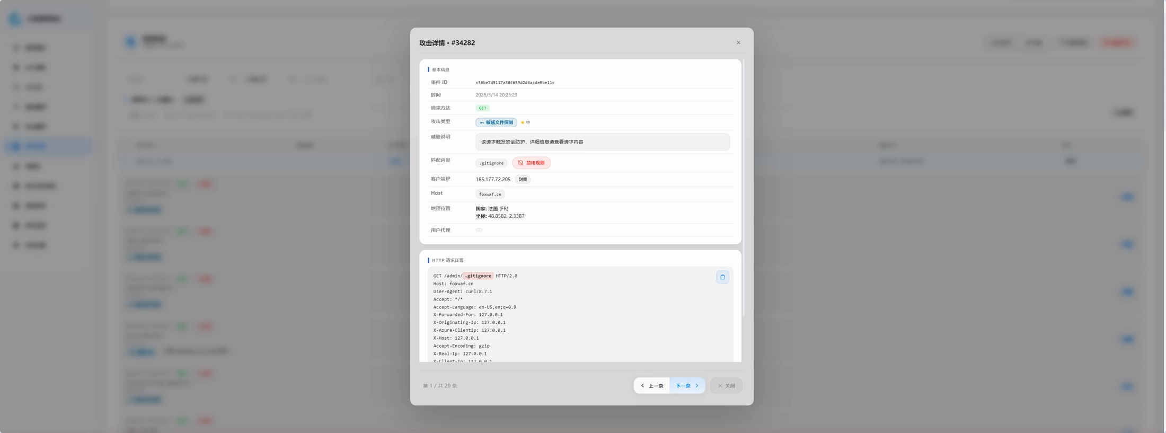Click the 基本信息 section heading
The height and width of the screenshot is (433, 1166).
[x=440, y=69]
